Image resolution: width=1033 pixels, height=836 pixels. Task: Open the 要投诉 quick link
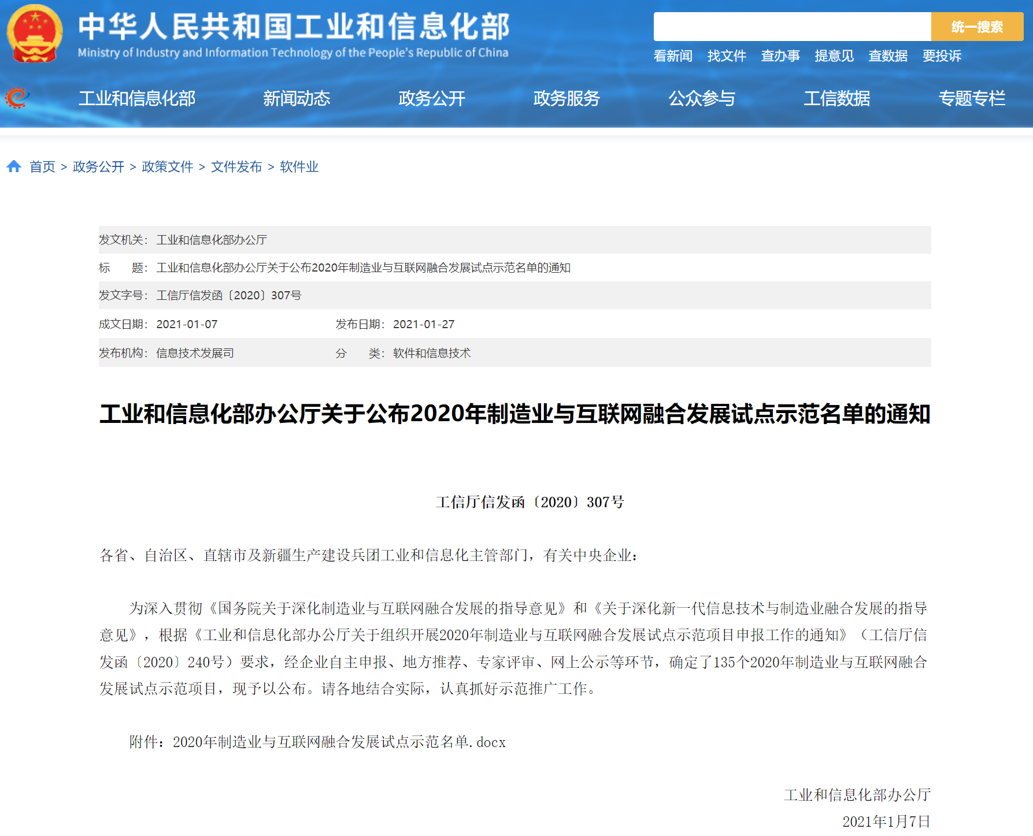coord(942,56)
